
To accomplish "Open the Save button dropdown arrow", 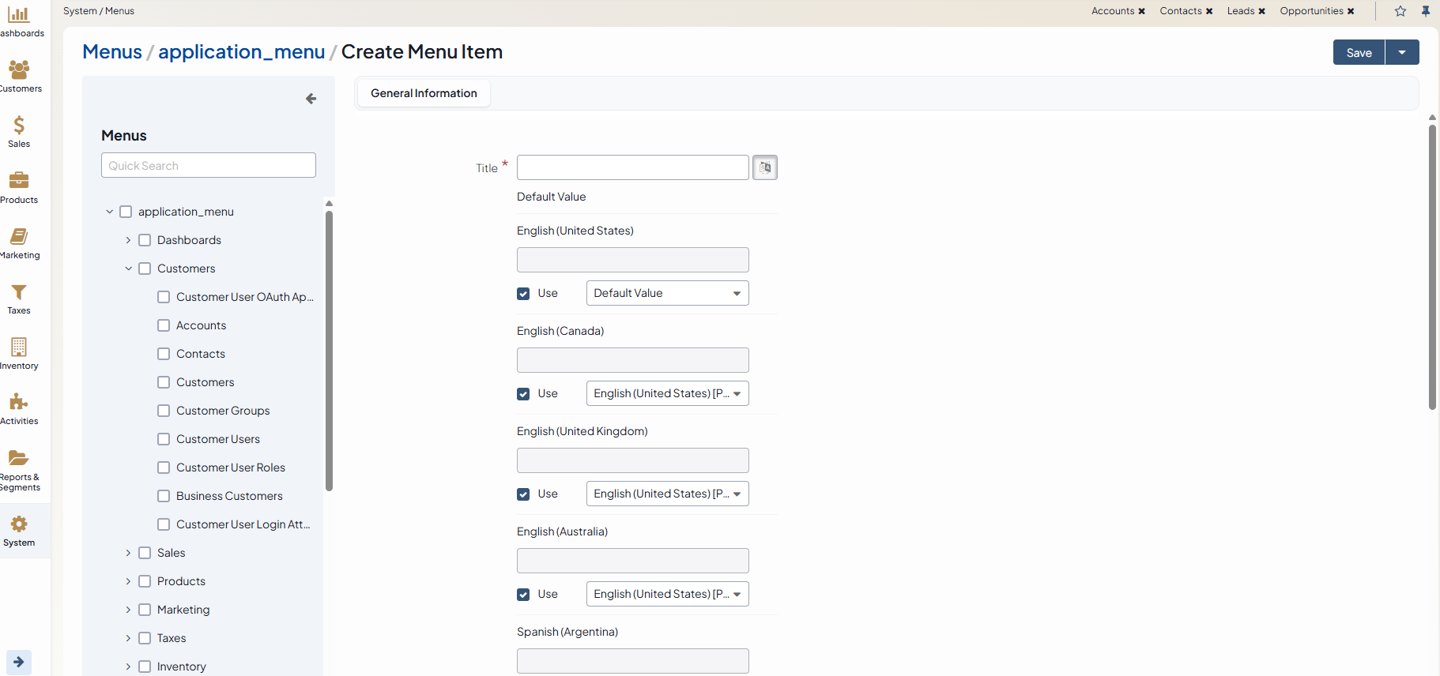I will [1402, 52].
